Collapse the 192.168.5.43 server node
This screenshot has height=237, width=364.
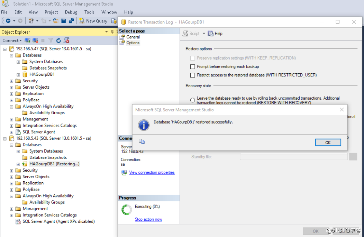pos(4,139)
